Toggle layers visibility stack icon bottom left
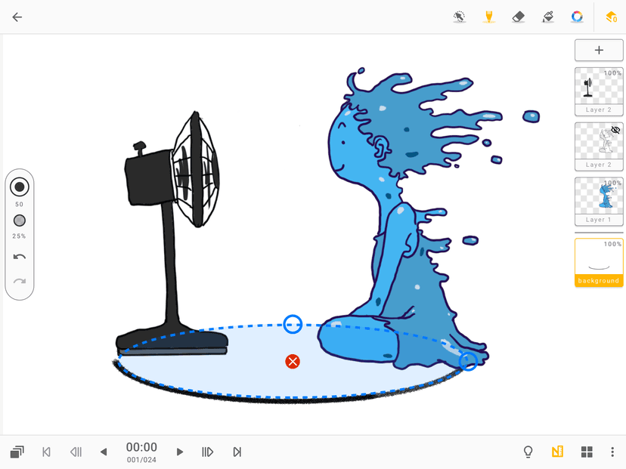The image size is (626, 469). tap(16, 451)
